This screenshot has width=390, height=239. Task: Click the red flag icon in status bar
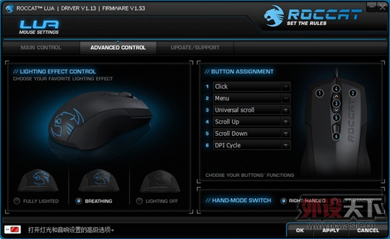(x=13, y=229)
